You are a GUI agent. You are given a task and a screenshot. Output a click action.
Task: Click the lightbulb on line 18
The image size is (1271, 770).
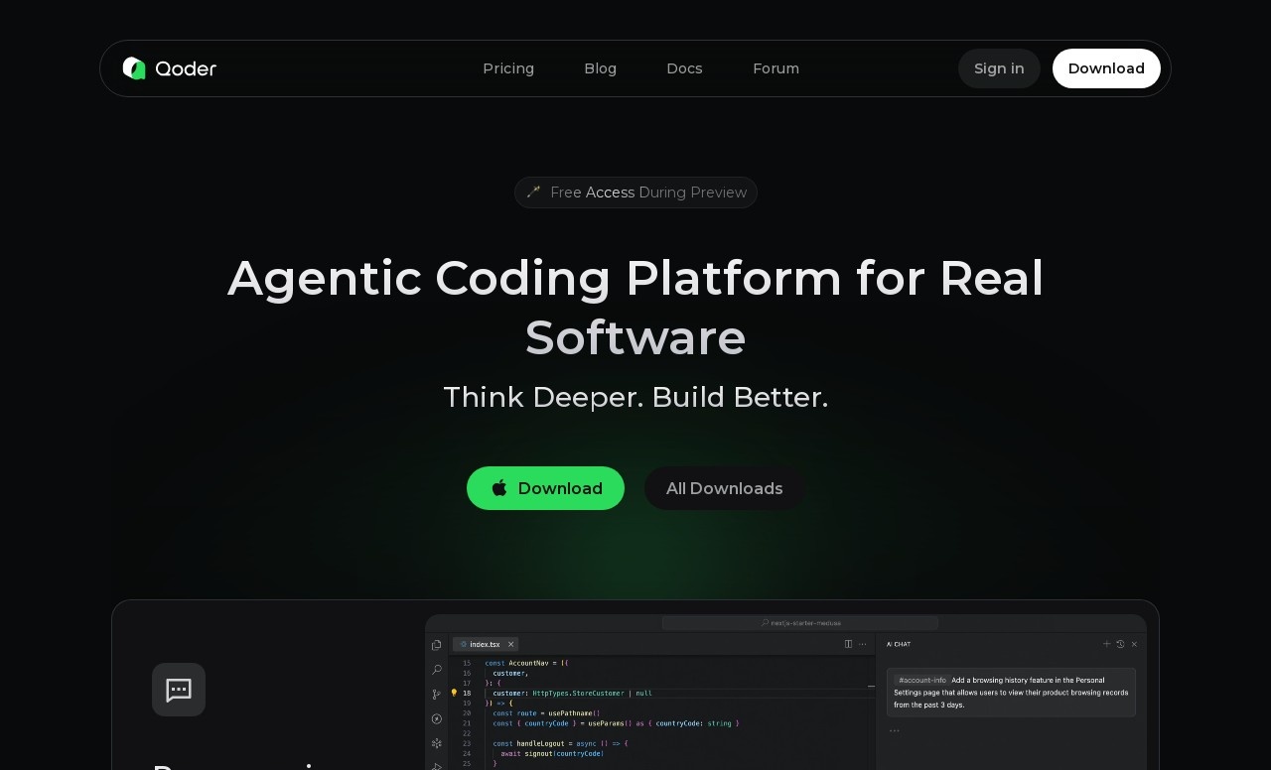[x=455, y=693]
